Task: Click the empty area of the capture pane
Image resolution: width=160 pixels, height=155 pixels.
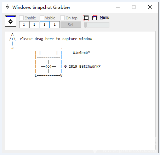Action: coord(80,112)
